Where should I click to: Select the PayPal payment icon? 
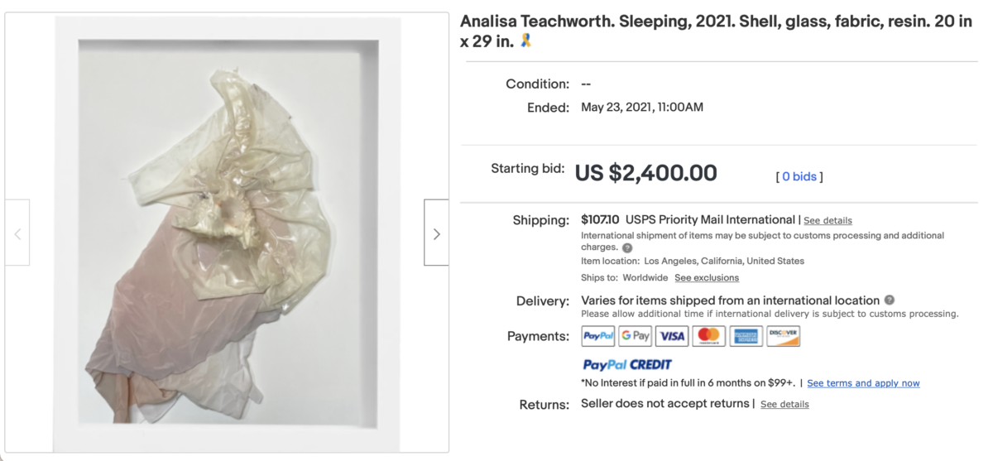click(x=598, y=336)
